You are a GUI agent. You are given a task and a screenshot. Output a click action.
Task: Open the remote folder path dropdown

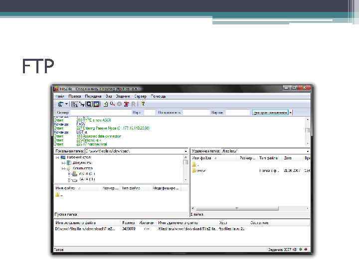[308, 151]
